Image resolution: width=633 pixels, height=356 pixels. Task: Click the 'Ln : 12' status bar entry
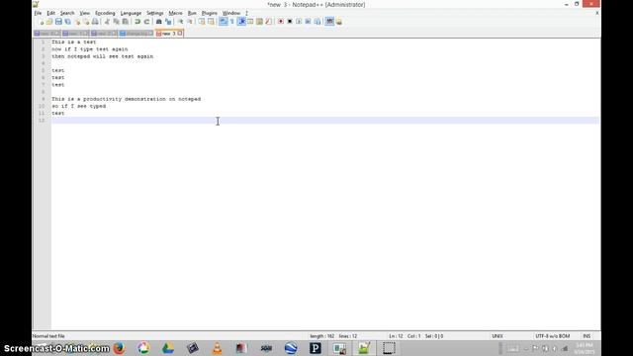tap(396, 336)
